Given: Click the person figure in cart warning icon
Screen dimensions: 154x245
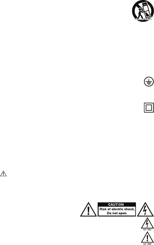Looking at the screenshot, I should (x=140, y=13).
